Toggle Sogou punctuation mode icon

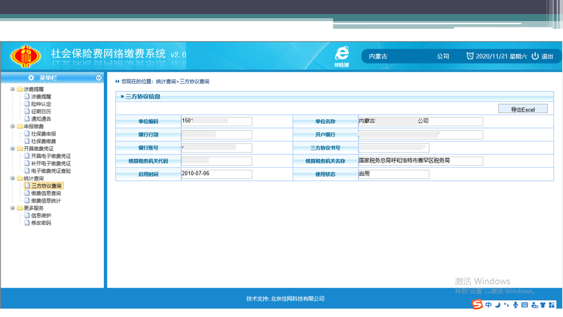(506, 305)
